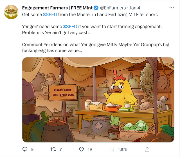This screenshot has width=180, height=157.
Task: Click the tweet text about Granpap's egg
Action: (96, 47)
